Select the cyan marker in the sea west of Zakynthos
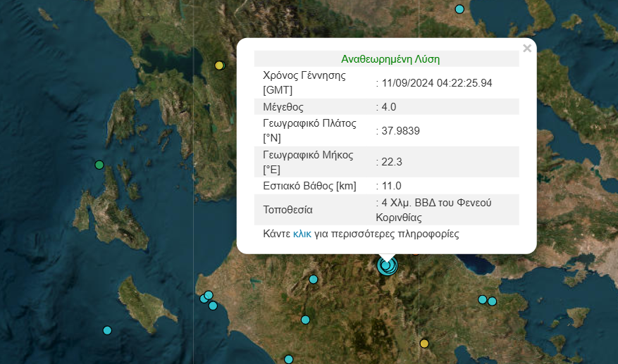The height and width of the screenshot is (364, 618). (107, 330)
